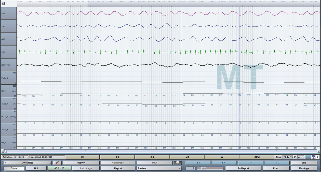The height and width of the screenshot is (172, 321).
Task: Click the DSA button
Action: click(155, 163)
